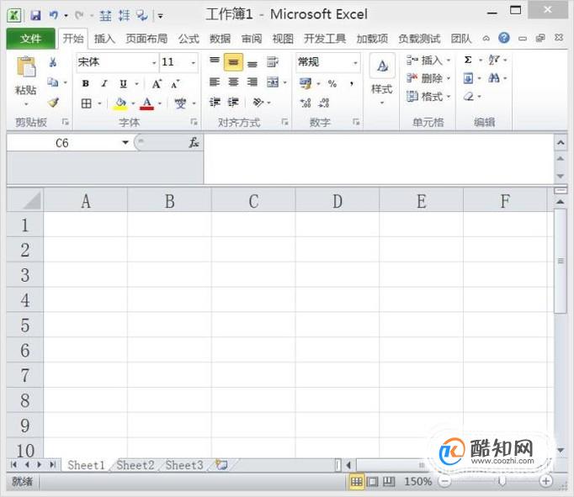Switch to Normal view in status bar

point(356,481)
